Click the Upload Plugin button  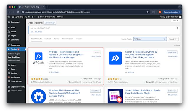(x=50, y=23)
